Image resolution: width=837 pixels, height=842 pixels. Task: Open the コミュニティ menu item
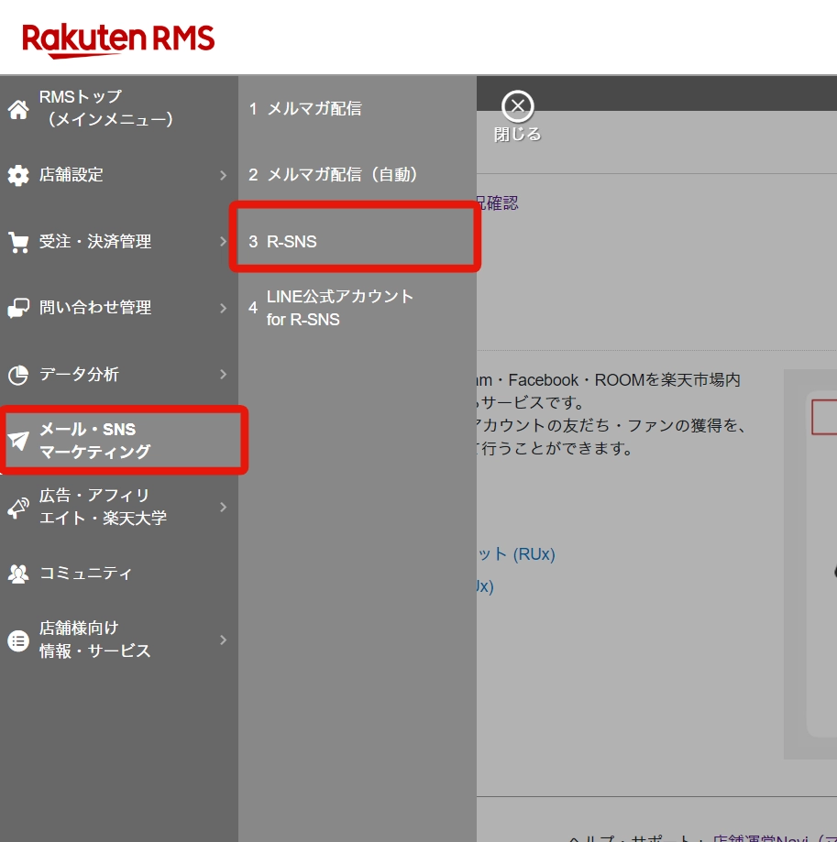(119, 574)
